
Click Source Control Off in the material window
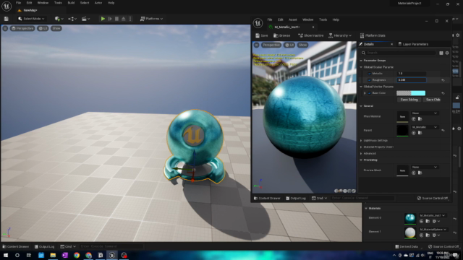coord(433,199)
